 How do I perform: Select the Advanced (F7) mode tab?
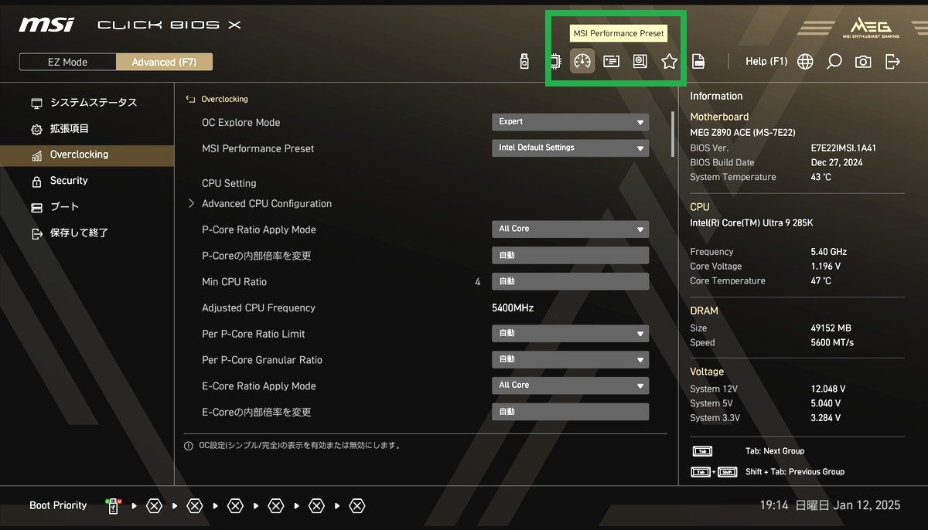tap(164, 62)
